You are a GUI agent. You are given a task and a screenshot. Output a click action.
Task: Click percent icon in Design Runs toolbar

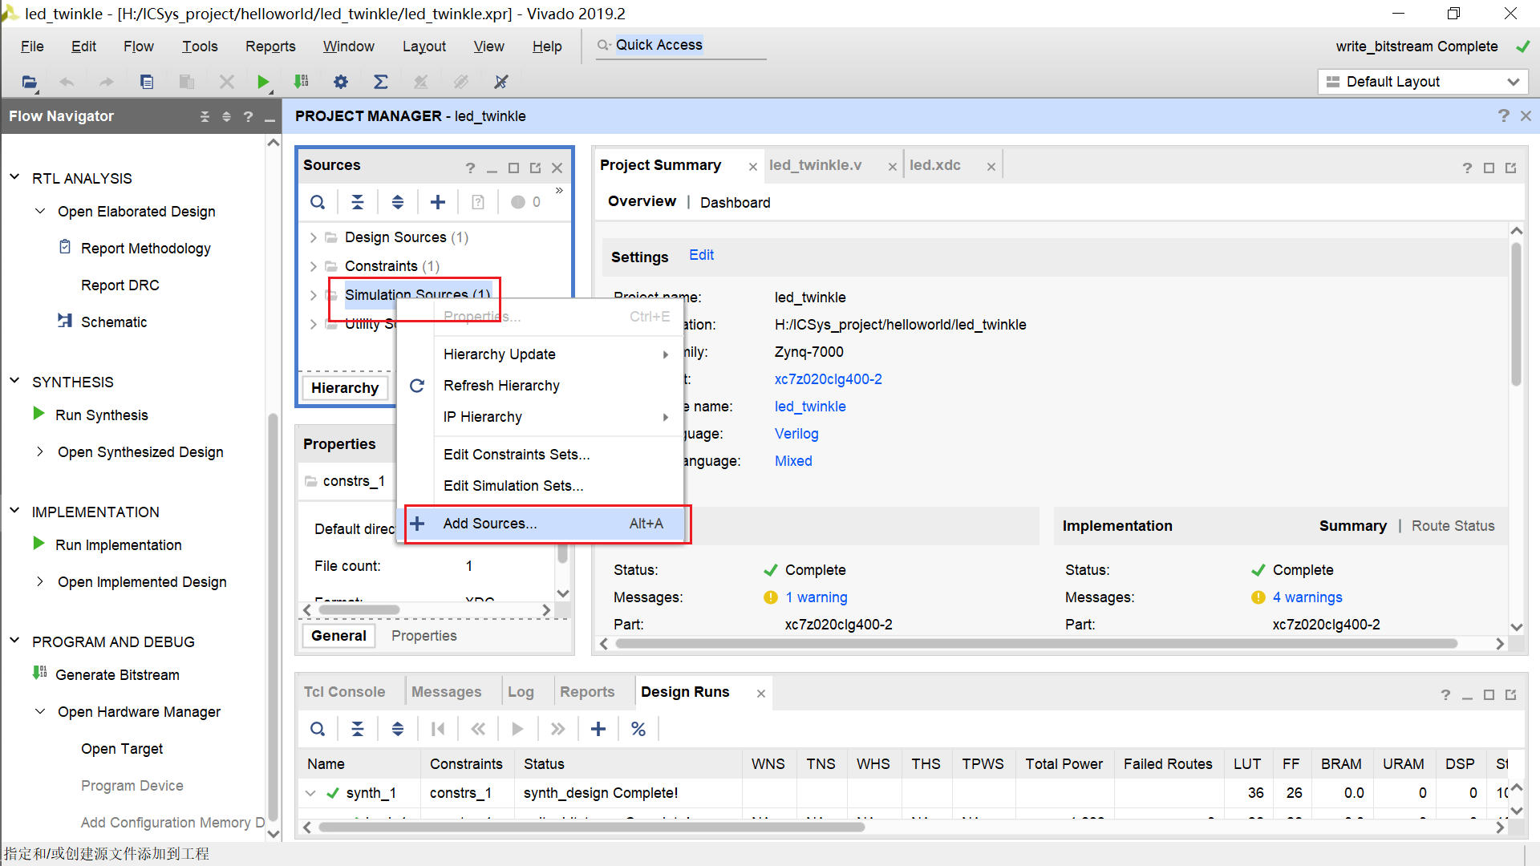coord(638,729)
